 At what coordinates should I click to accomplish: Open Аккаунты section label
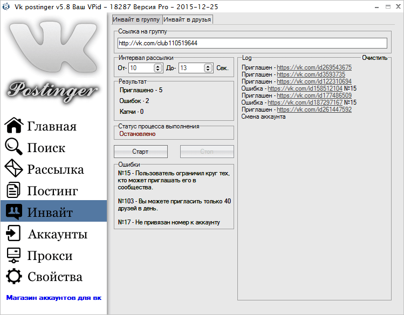click(58, 234)
